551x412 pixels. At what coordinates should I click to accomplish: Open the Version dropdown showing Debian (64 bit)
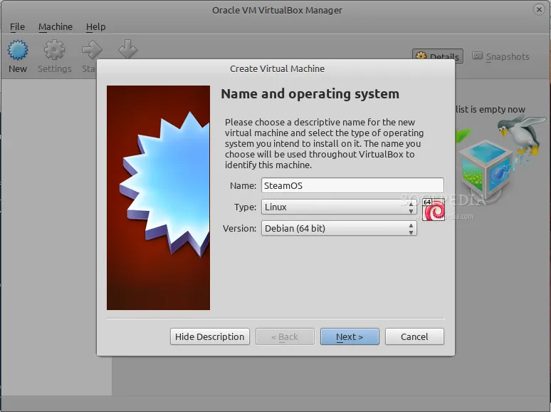[x=339, y=228]
